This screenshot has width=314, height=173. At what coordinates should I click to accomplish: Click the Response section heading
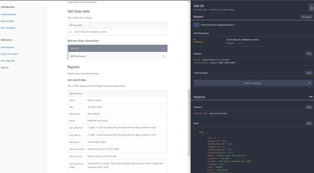(x=199, y=97)
